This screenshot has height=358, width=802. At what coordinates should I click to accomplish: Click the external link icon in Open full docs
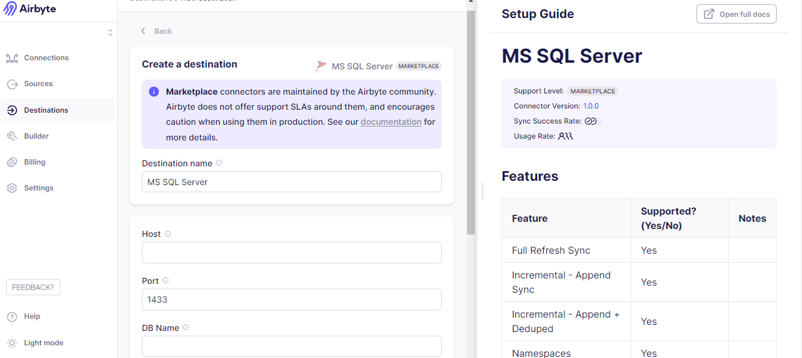[709, 14]
